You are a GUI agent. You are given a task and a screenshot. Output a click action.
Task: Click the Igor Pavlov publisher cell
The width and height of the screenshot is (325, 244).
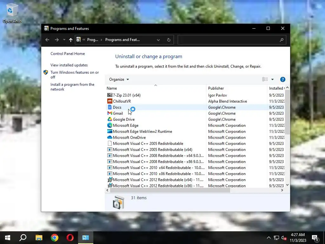(217, 95)
